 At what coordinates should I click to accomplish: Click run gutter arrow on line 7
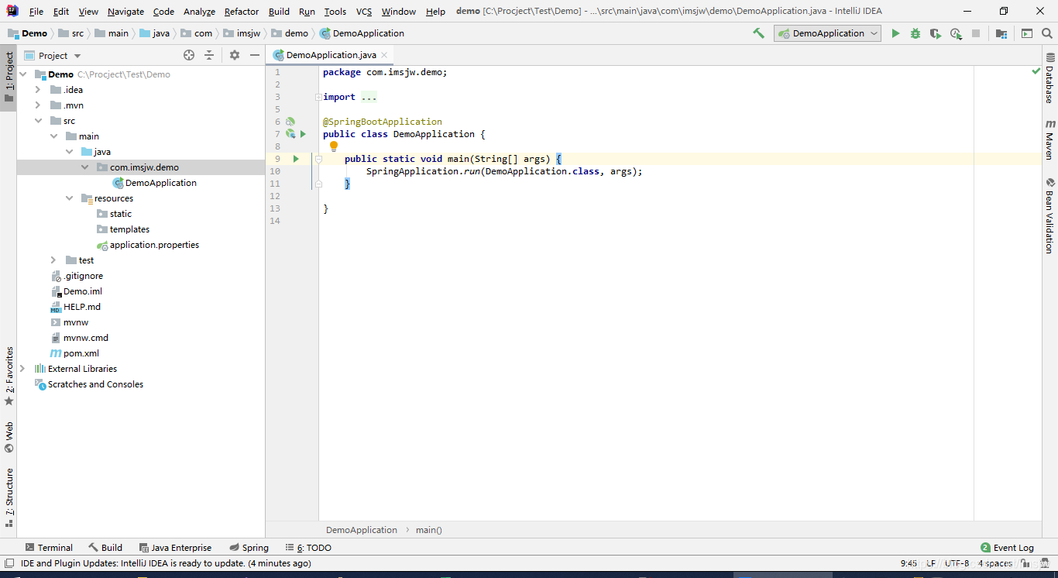(x=304, y=134)
